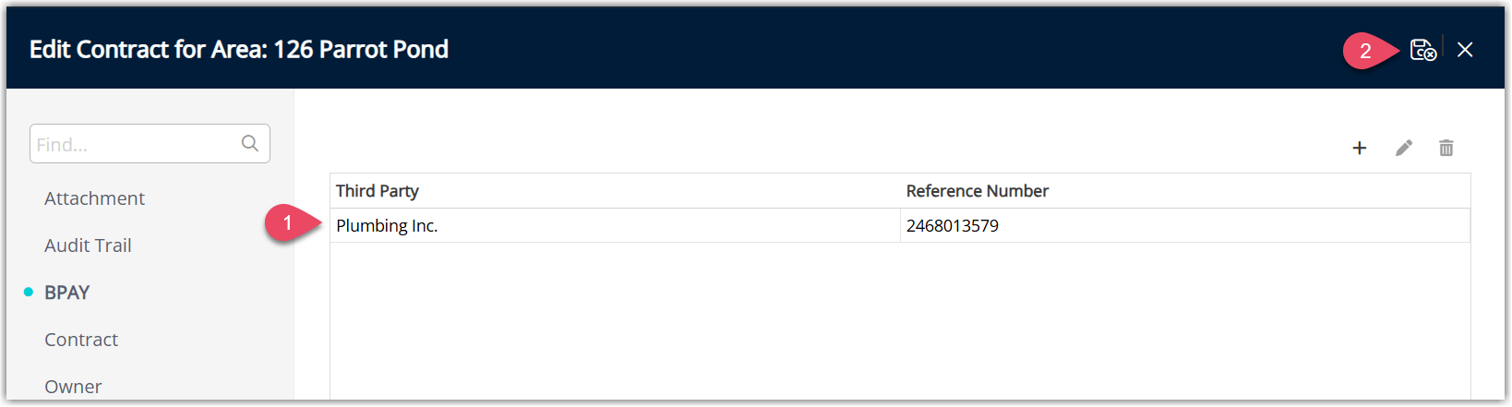1512x407 pixels.
Task: Click reference number 2468013579 cell
Action: (1185, 225)
